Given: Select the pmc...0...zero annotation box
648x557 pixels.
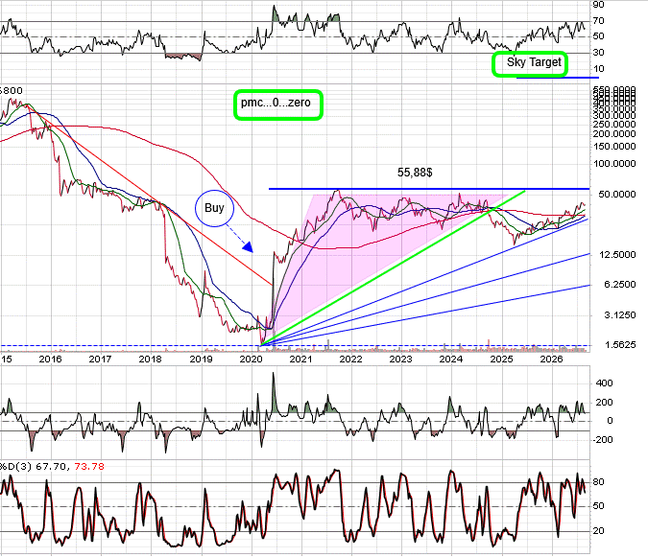Looking at the screenshot, I should point(278,104).
